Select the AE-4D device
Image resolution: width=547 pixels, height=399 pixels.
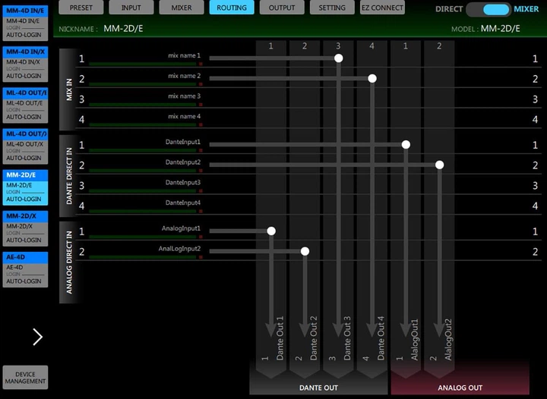click(x=25, y=269)
